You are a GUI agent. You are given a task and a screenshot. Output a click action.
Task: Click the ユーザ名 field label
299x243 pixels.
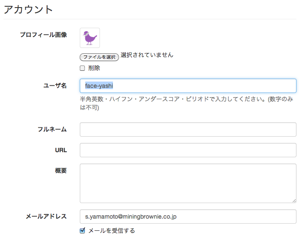tap(55, 86)
